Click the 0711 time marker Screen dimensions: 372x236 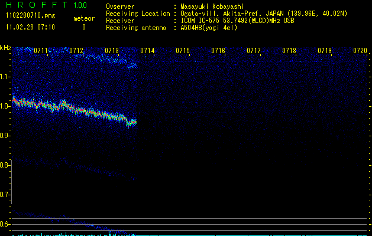coord(41,51)
